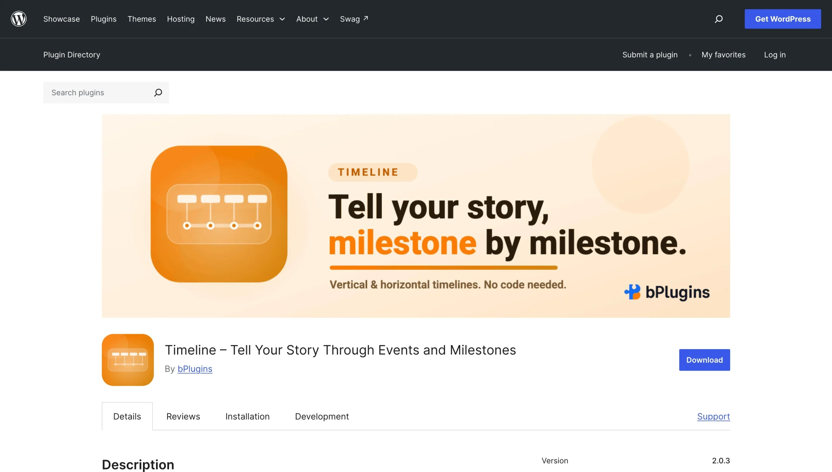832x472 pixels.
Task: Open the Swag external link
Action: [x=354, y=19]
